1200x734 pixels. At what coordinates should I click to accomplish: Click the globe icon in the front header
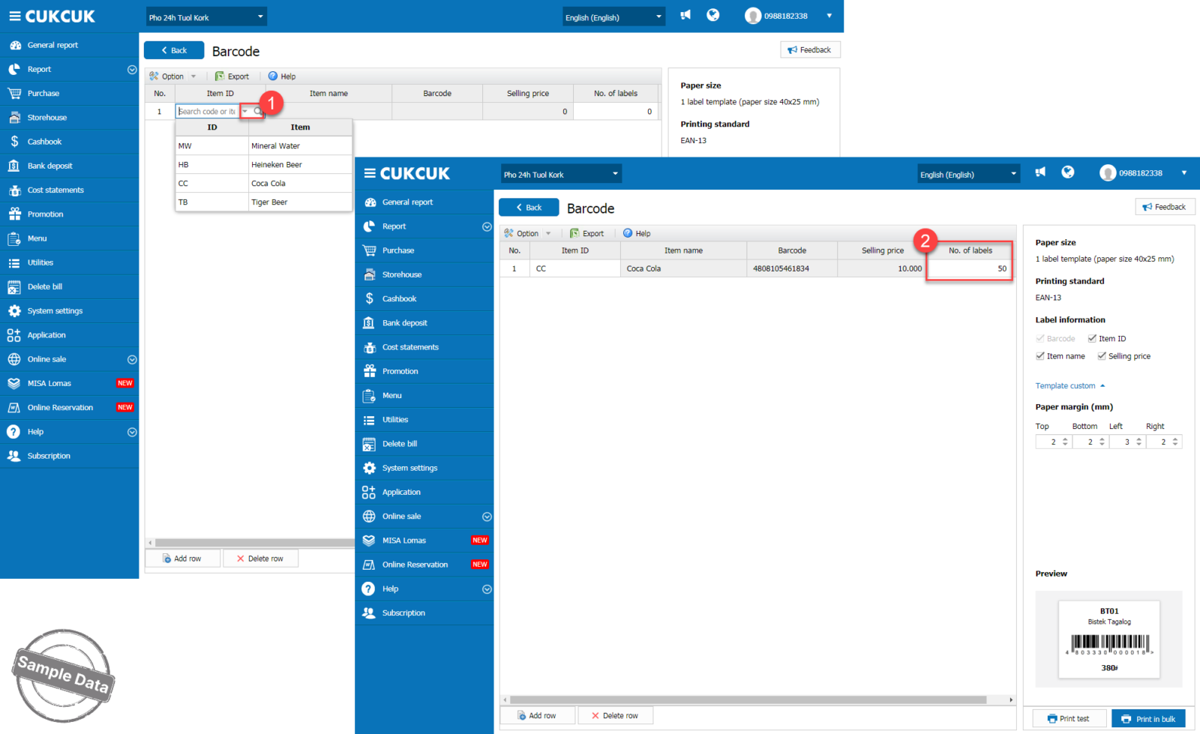tap(1068, 172)
